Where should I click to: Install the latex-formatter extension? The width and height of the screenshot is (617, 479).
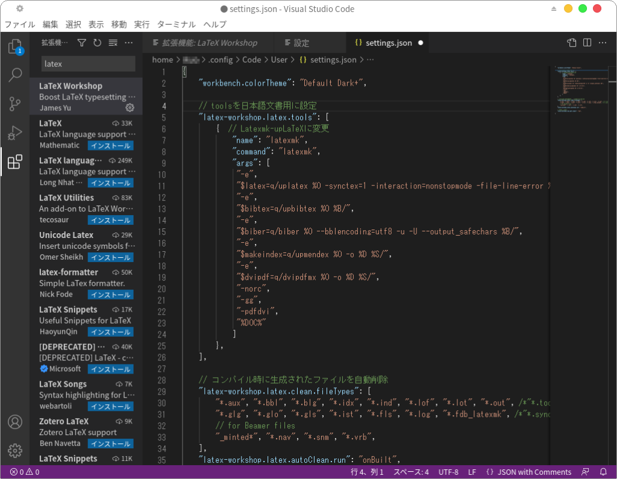pyautogui.click(x=110, y=295)
